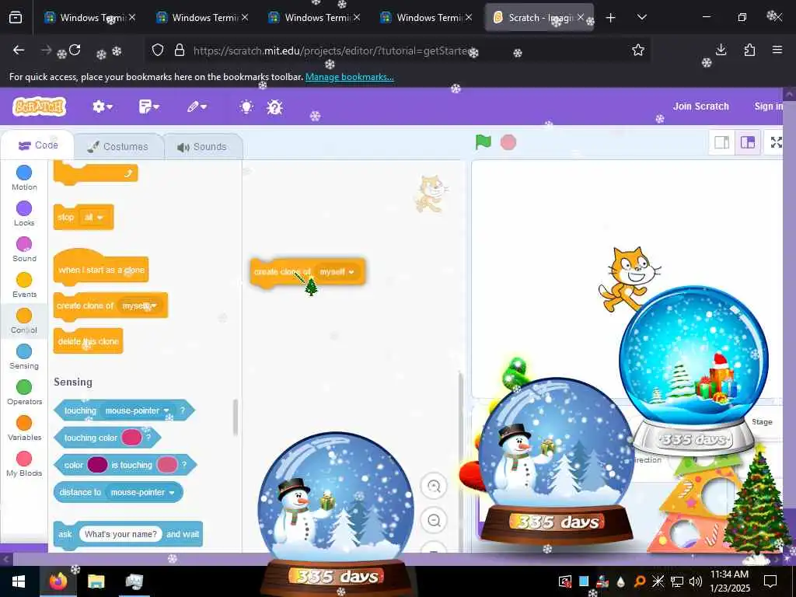This screenshot has width=796, height=597.
Task: Click the Tutorials lightbulb icon
Action: (246, 106)
